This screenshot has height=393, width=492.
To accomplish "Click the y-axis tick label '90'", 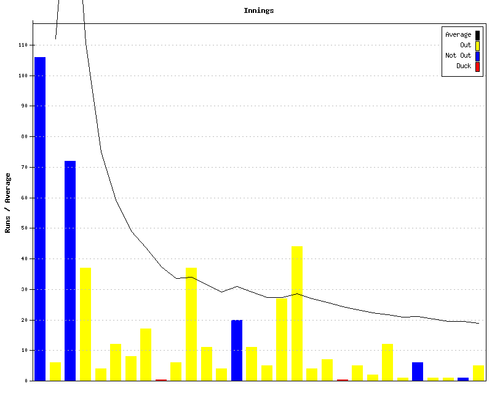I will tap(25, 106).
